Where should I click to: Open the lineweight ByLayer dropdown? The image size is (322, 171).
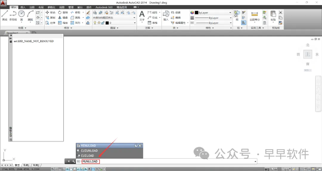(x=213, y=18)
